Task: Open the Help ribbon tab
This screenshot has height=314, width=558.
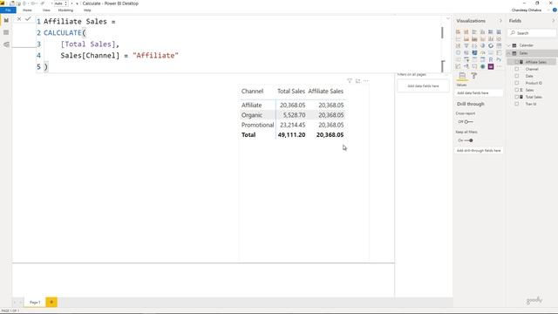Action: coord(87,10)
